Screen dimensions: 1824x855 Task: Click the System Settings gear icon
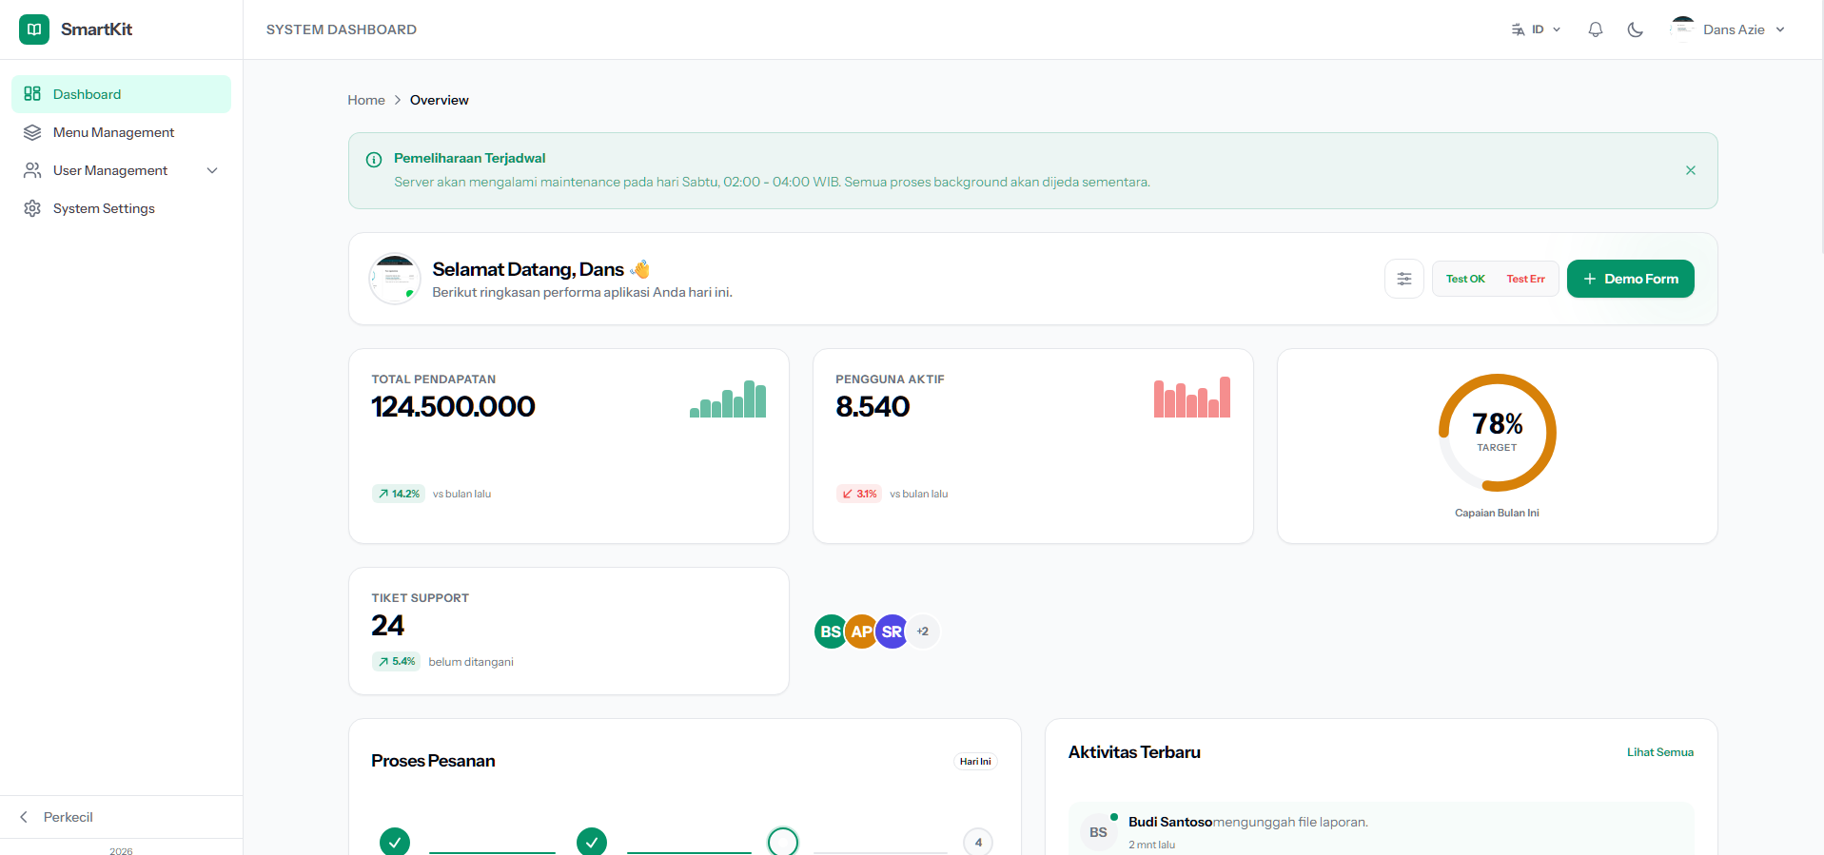pyautogui.click(x=32, y=208)
